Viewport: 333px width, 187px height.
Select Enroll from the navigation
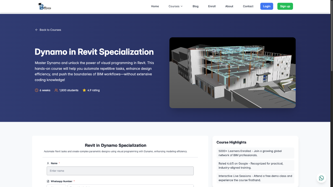coord(212,6)
